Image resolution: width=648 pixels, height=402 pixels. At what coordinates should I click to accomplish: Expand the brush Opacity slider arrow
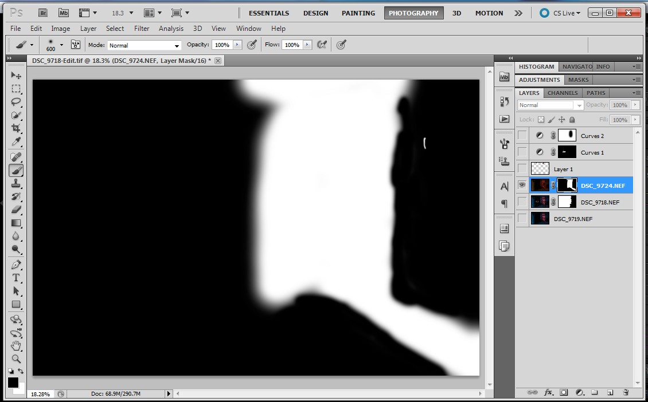[237, 45]
